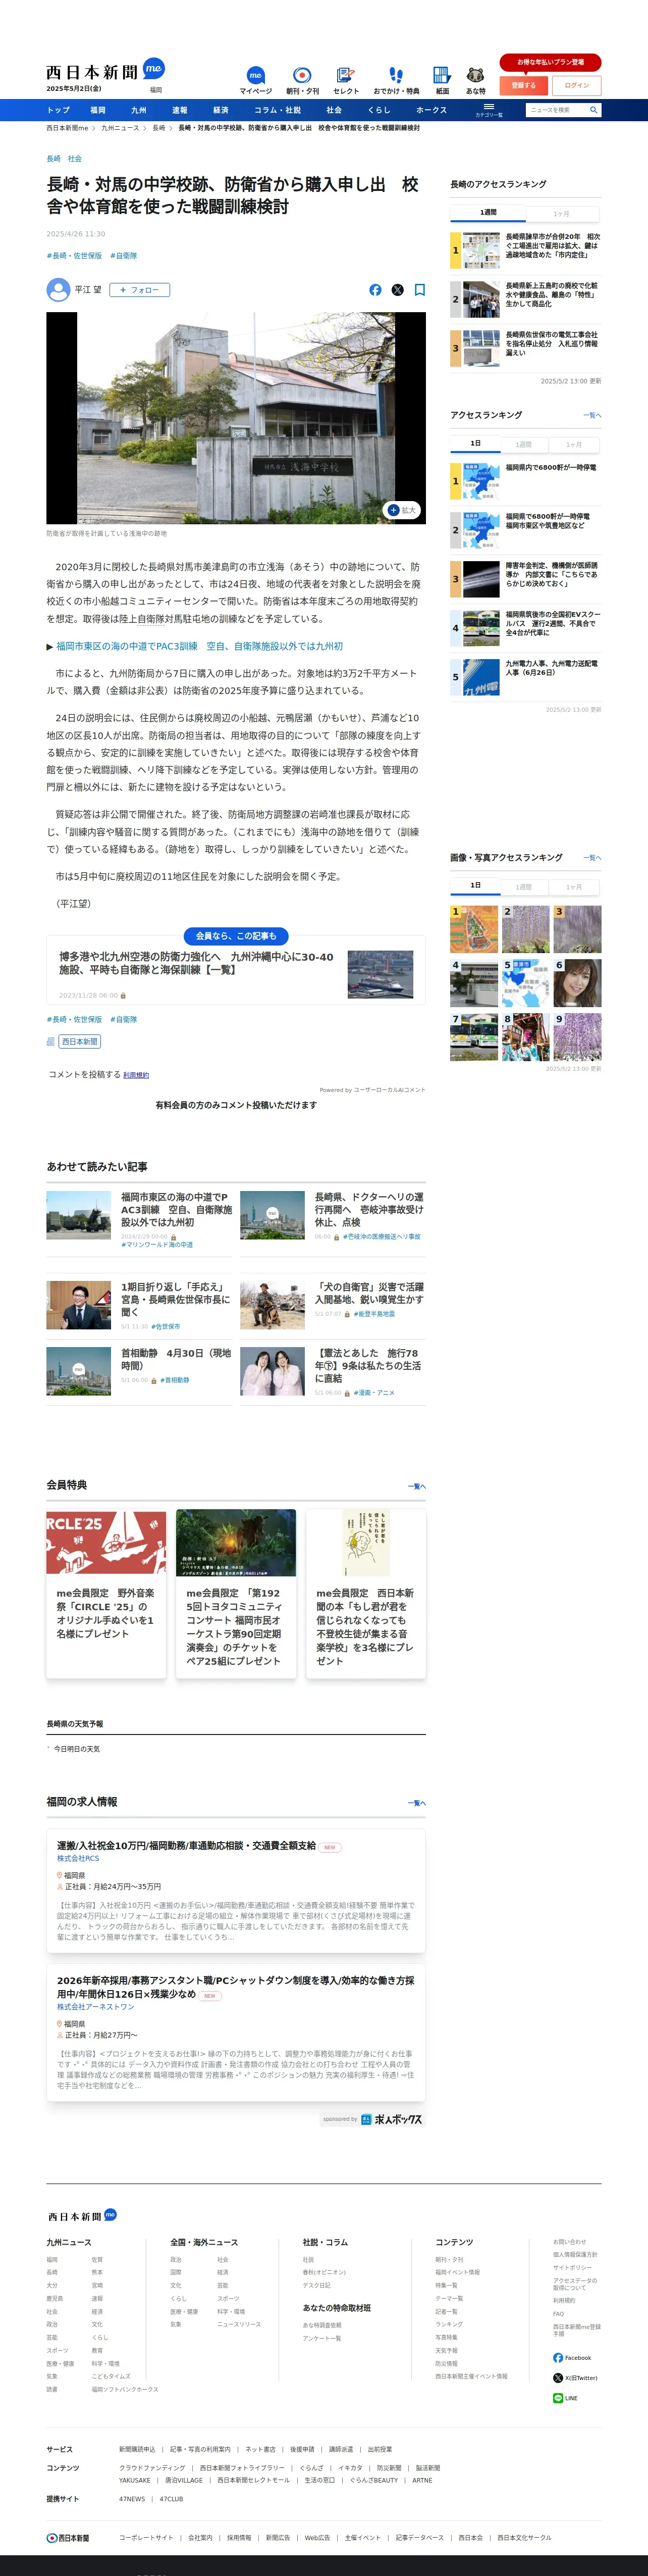The height and width of the screenshot is (2576, 648).
Task: Click the footer 西日本新聞 me logo
Action: [82, 2215]
